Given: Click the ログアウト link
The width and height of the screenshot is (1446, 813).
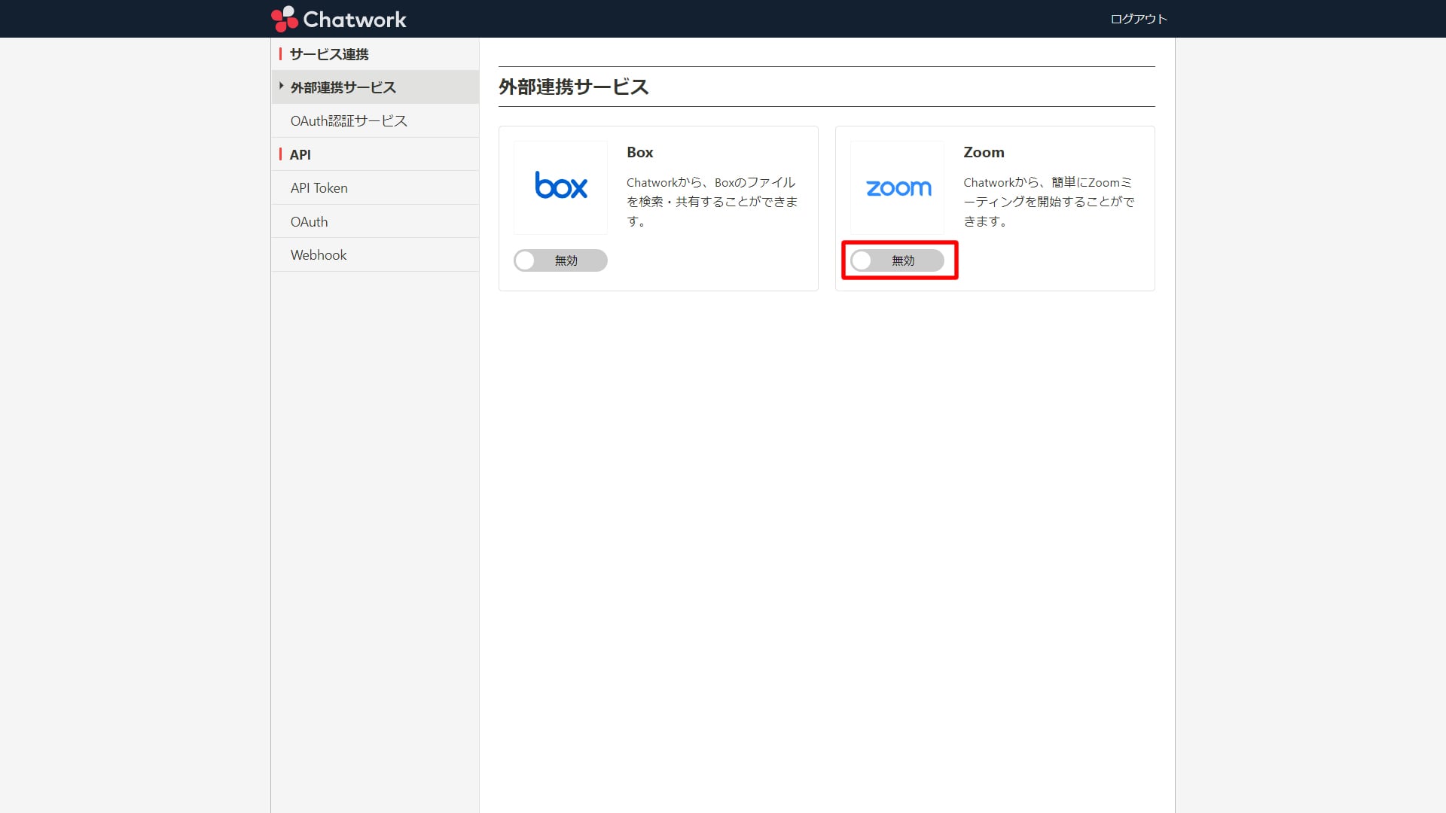Looking at the screenshot, I should click(x=1138, y=19).
